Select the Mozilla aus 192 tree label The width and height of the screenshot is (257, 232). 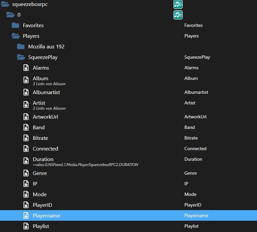pos(46,46)
